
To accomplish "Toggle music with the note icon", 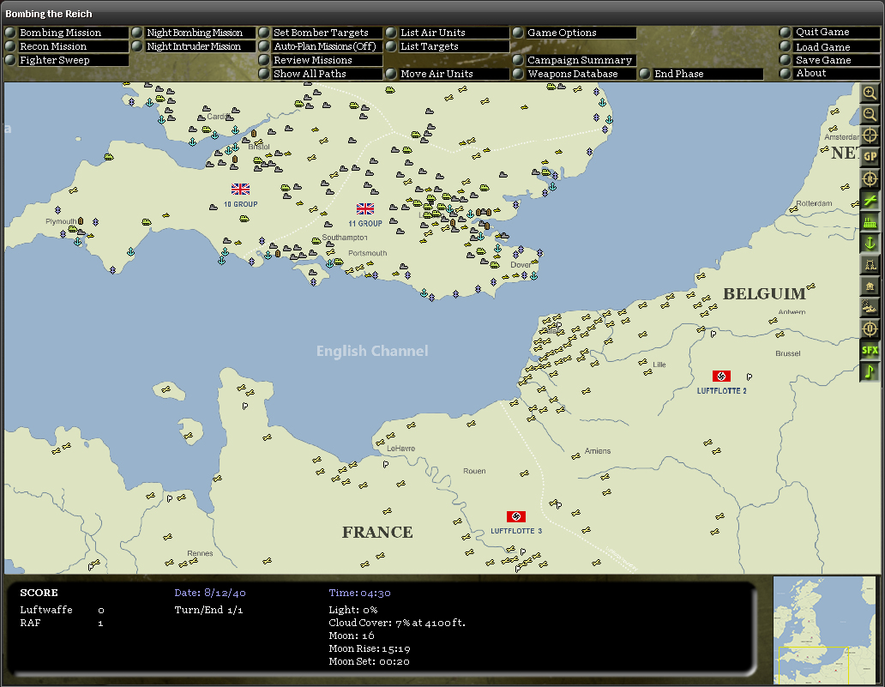I will 870,371.
